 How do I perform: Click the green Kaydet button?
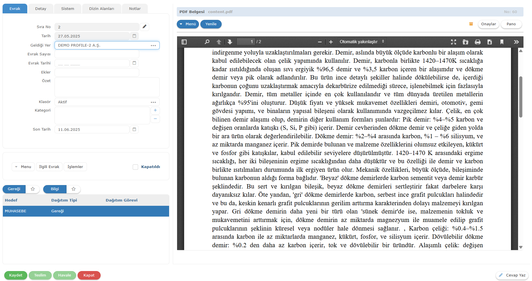[16, 275]
